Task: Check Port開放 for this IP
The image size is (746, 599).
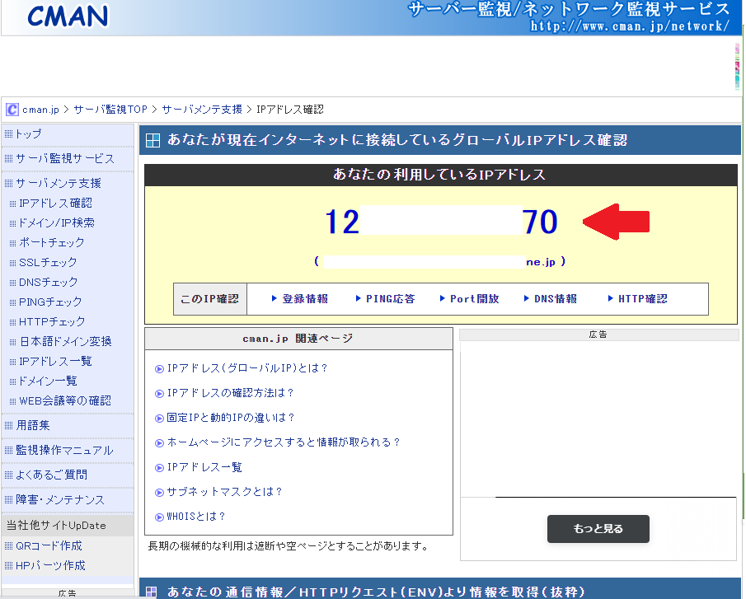Action: point(474,299)
